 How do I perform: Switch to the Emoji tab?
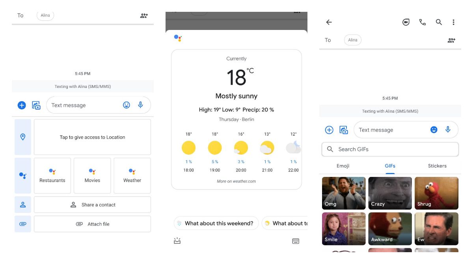tap(343, 166)
